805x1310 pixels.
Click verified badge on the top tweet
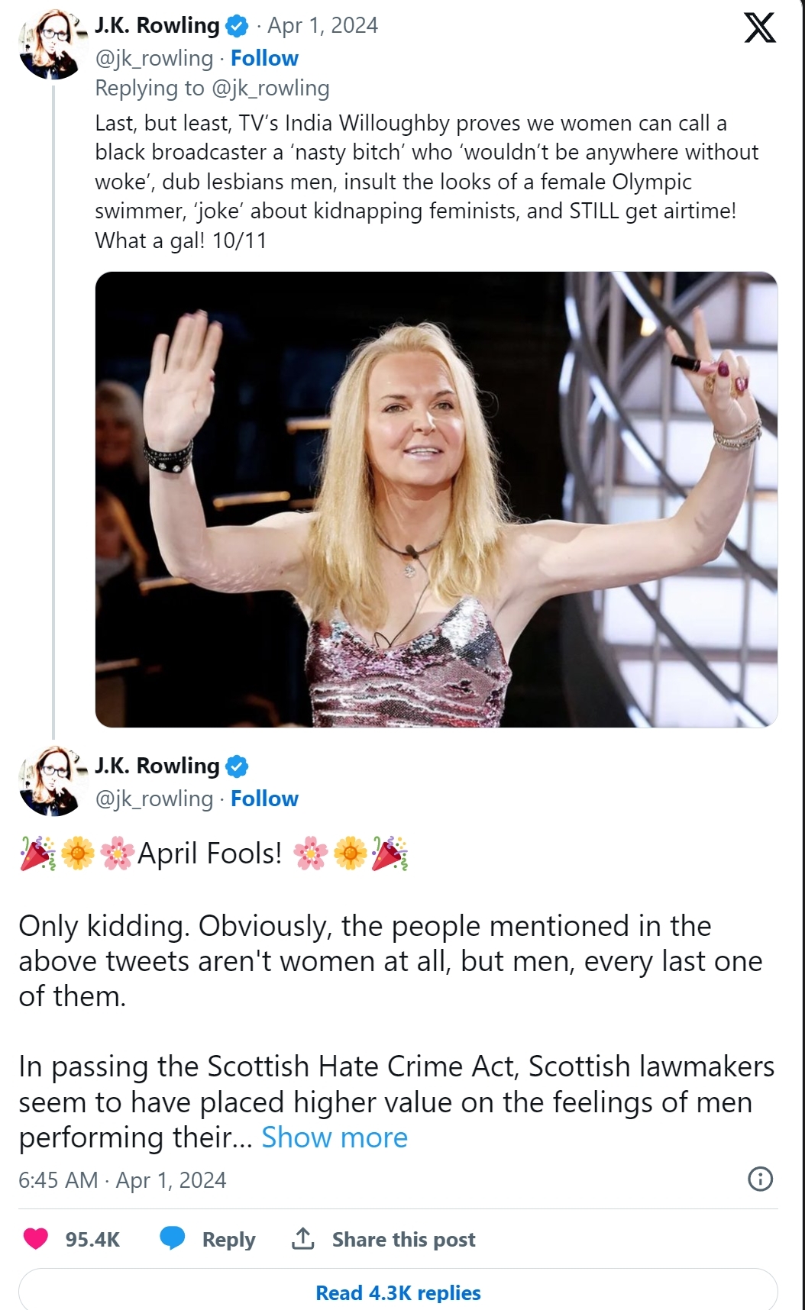238,26
